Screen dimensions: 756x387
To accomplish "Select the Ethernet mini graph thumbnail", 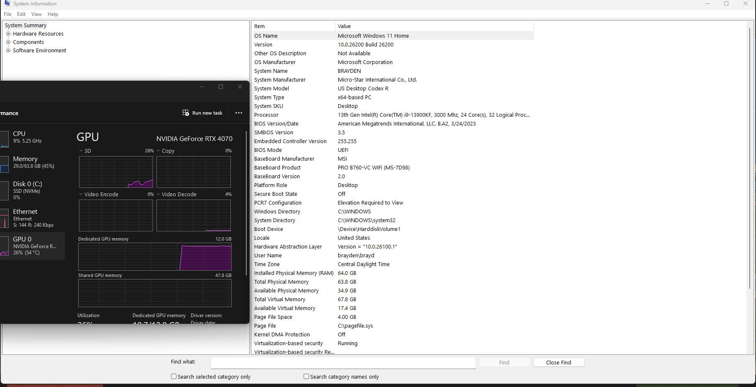I will (5, 218).
